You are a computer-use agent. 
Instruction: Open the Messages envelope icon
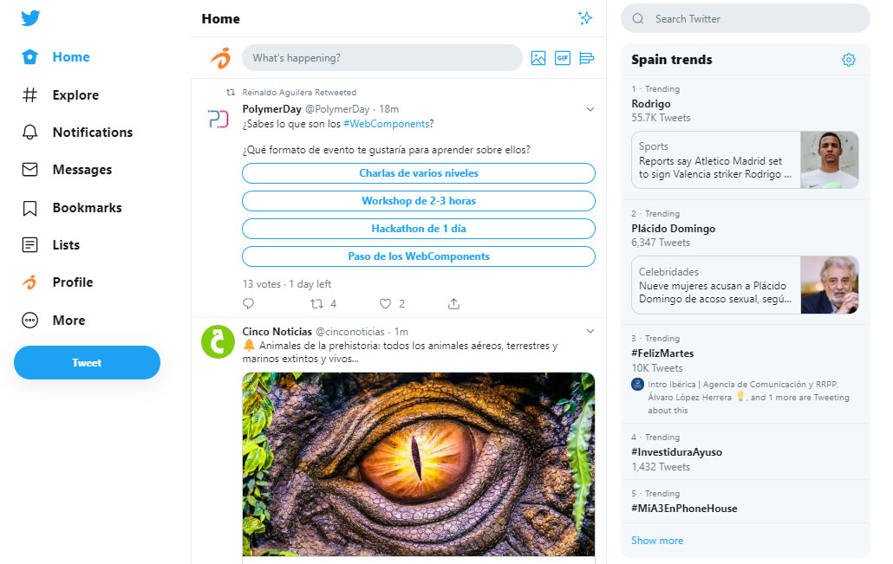click(28, 170)
